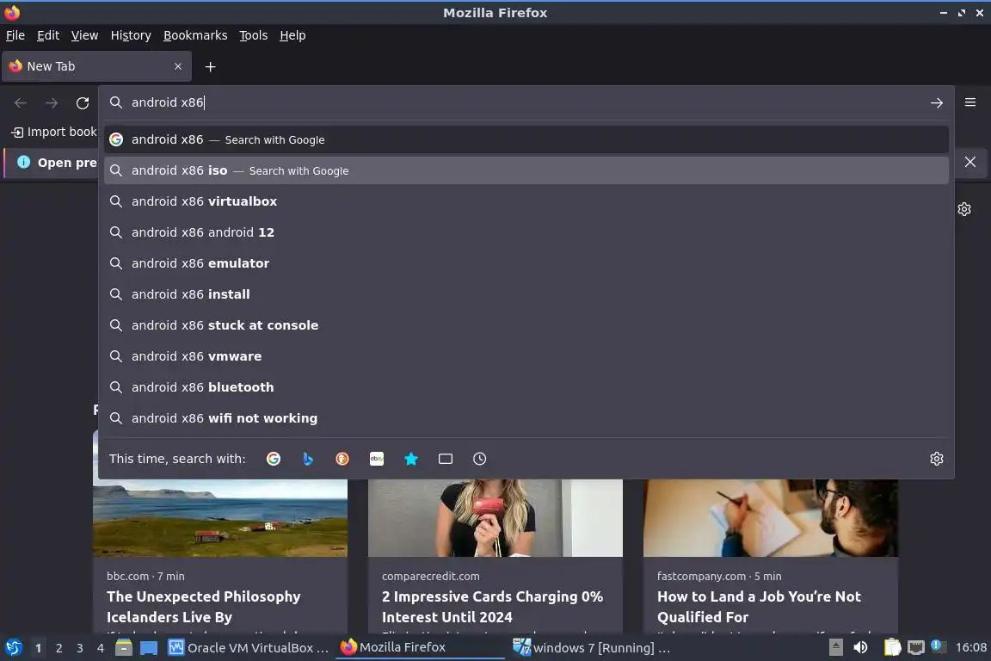Search this time with eBay icon
The height and width of the screenshot is (661, 991).
click(377, 459)
